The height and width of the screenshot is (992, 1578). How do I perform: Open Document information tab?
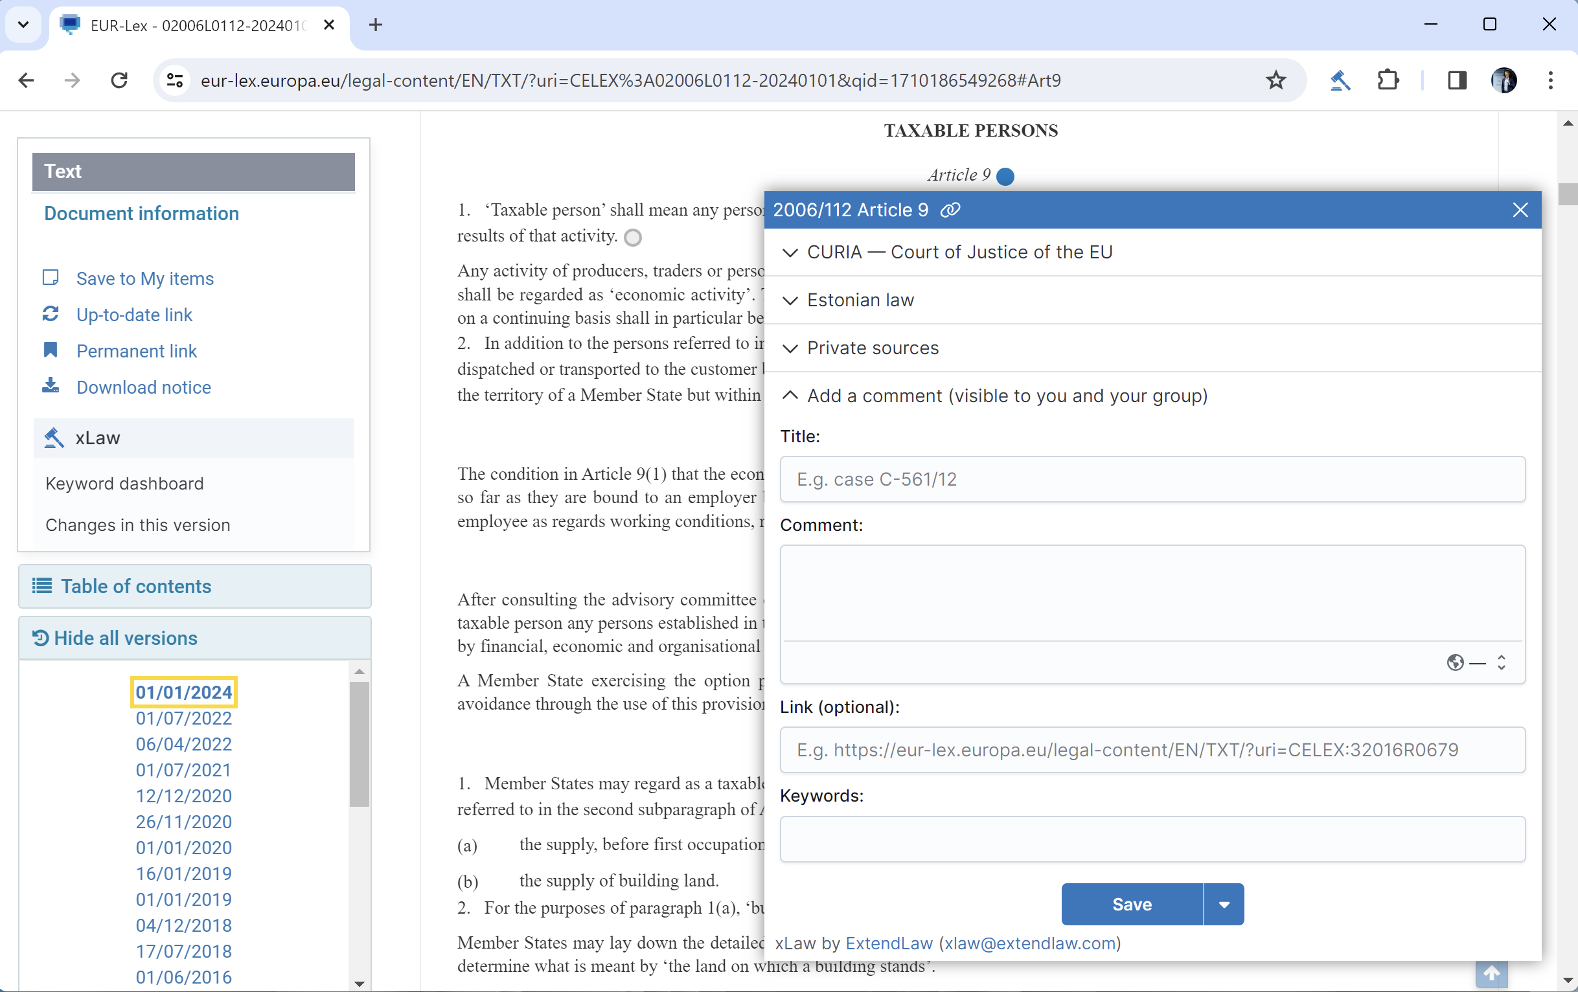pos(141,214)
